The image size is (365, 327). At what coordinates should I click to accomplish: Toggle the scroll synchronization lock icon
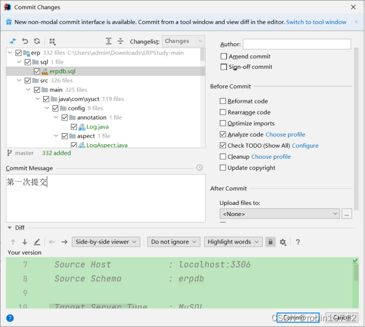pos(270,242)
